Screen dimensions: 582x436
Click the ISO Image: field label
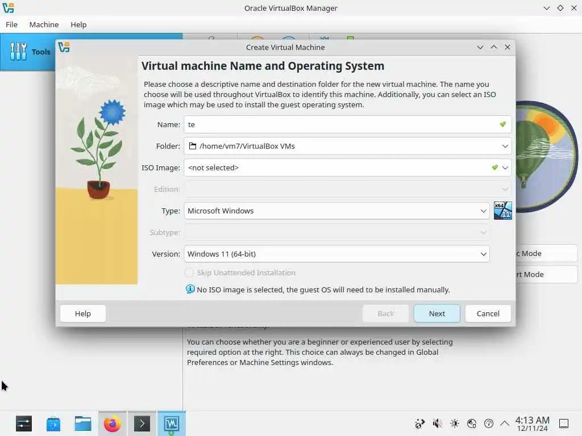(x=161, y=167)
